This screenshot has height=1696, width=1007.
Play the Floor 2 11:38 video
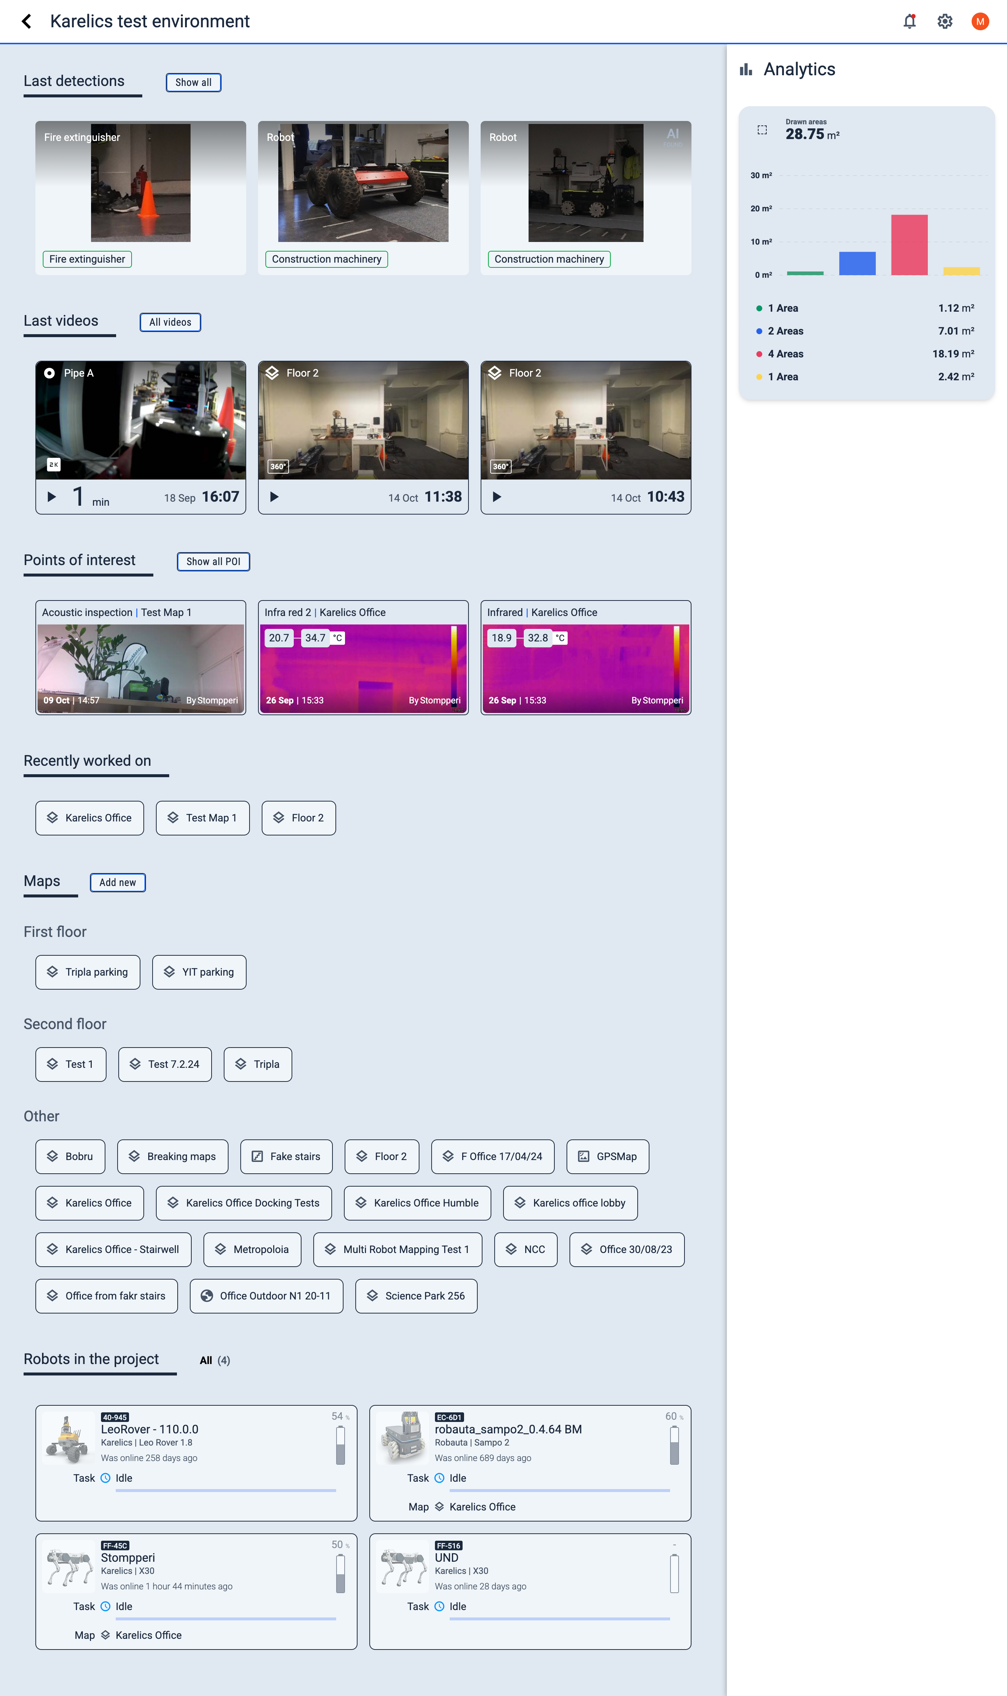(x=274, y=496)
